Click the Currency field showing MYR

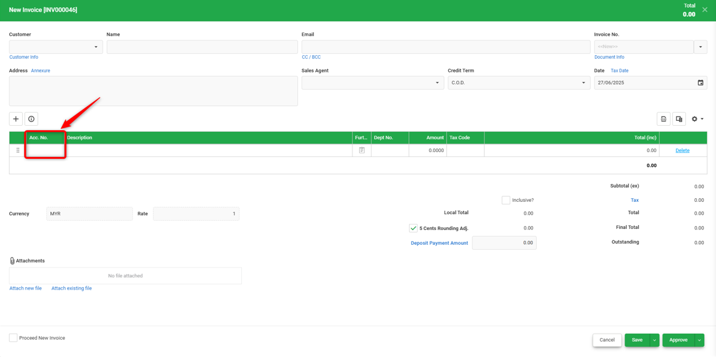click(x=90, y=214)
